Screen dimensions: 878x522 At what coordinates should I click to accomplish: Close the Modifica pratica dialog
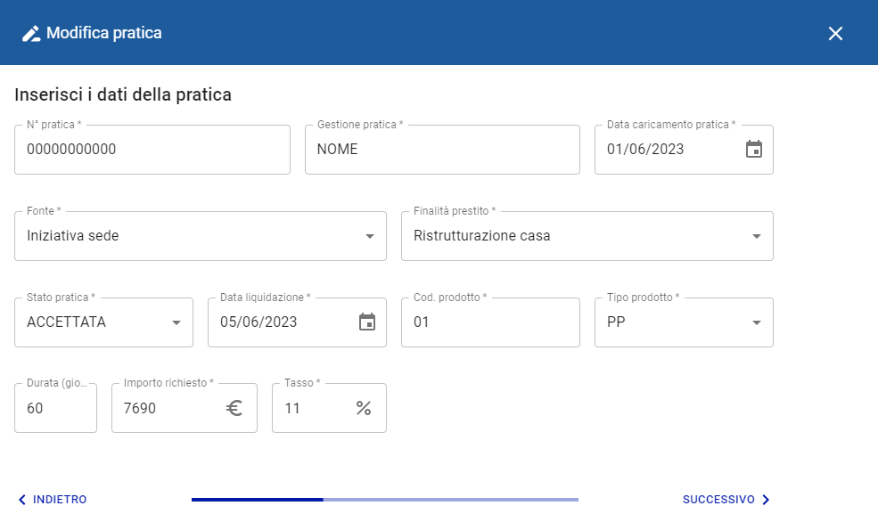[835, 34]
